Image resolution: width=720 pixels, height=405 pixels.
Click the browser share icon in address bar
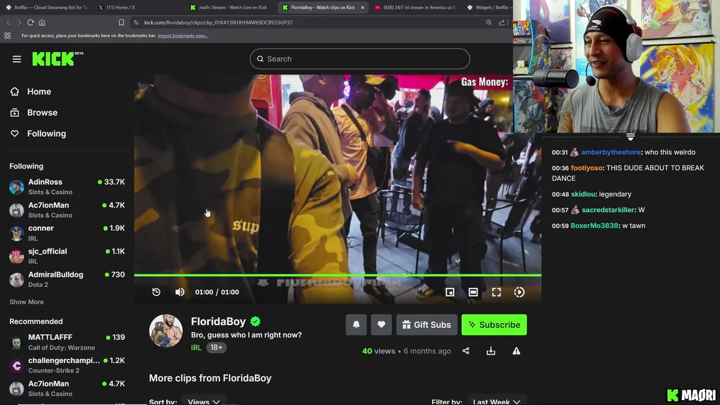tap(501, 22)
